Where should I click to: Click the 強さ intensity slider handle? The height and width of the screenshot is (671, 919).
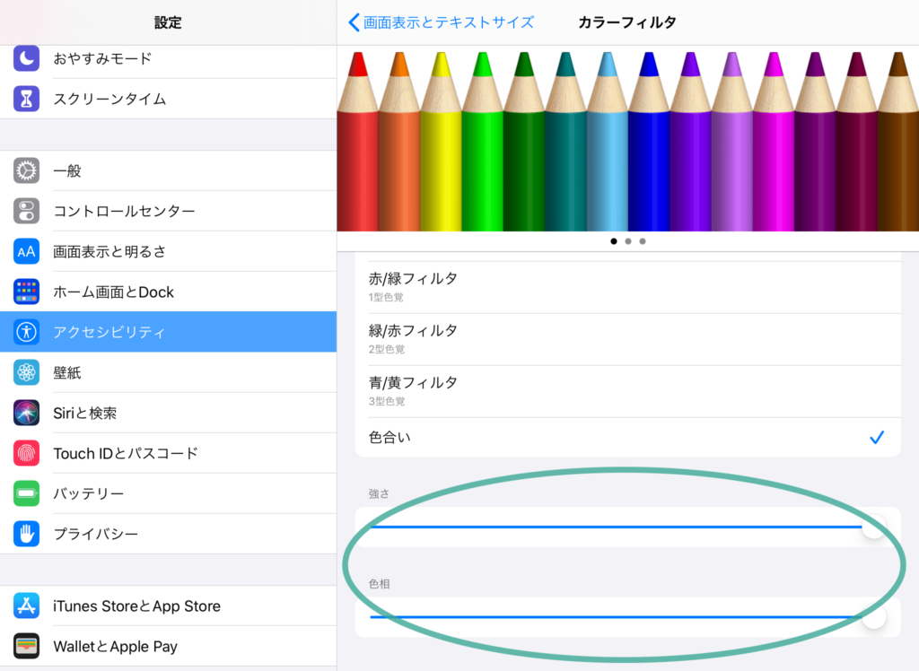[x=873, y=527]
